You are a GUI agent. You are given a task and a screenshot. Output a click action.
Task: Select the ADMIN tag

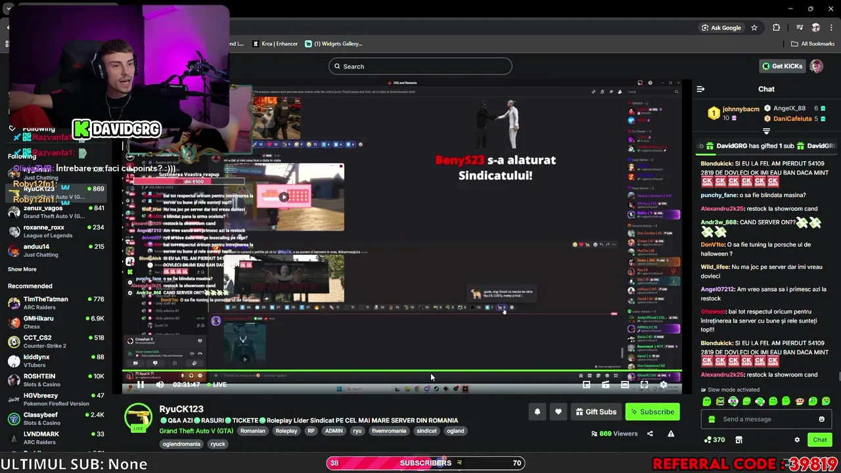[334, 431]
